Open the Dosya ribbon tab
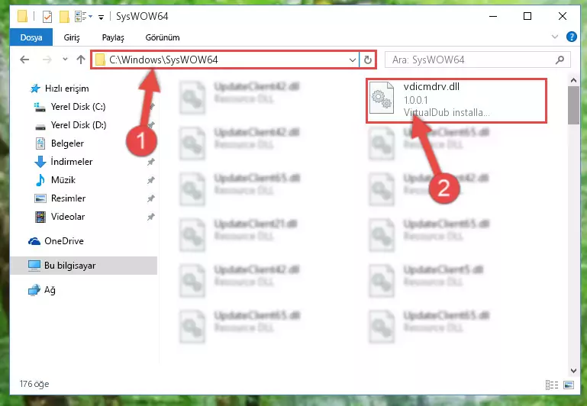 [x=31, y=37]
